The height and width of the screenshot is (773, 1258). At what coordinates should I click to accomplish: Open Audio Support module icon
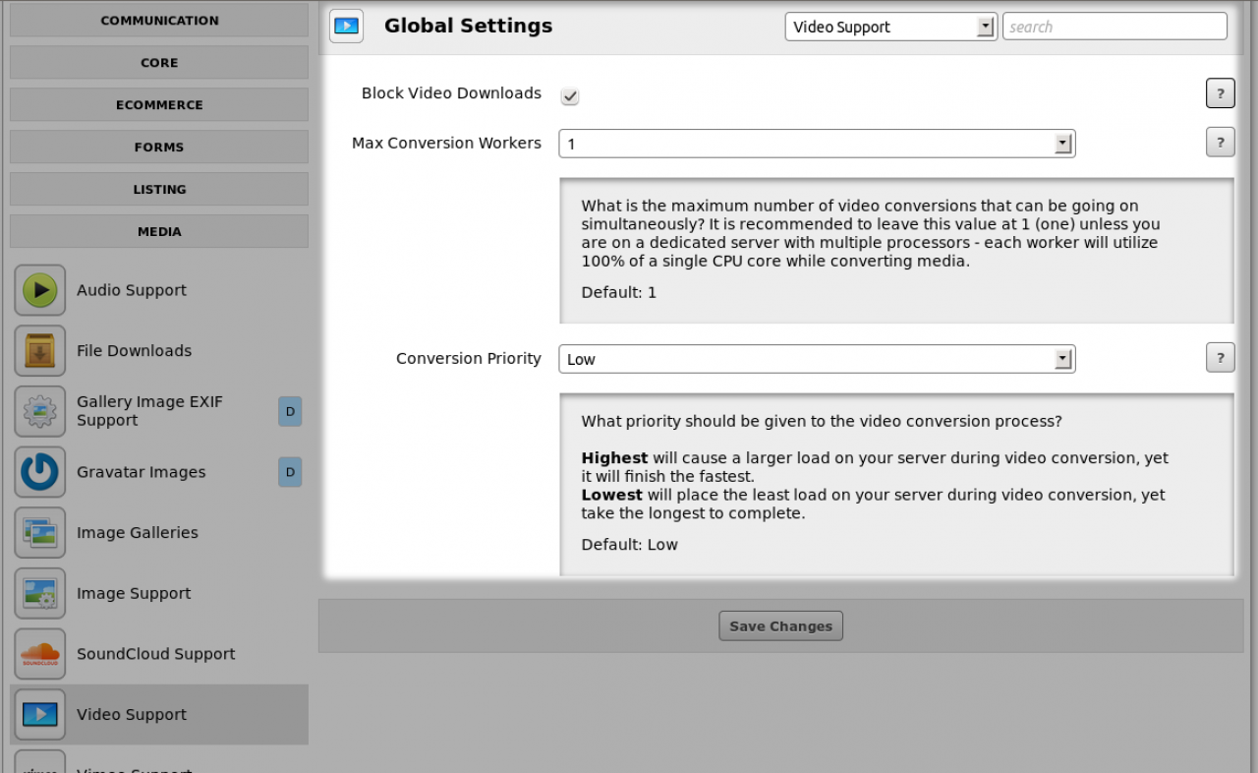pyautogui.click(x=40, y=290)
